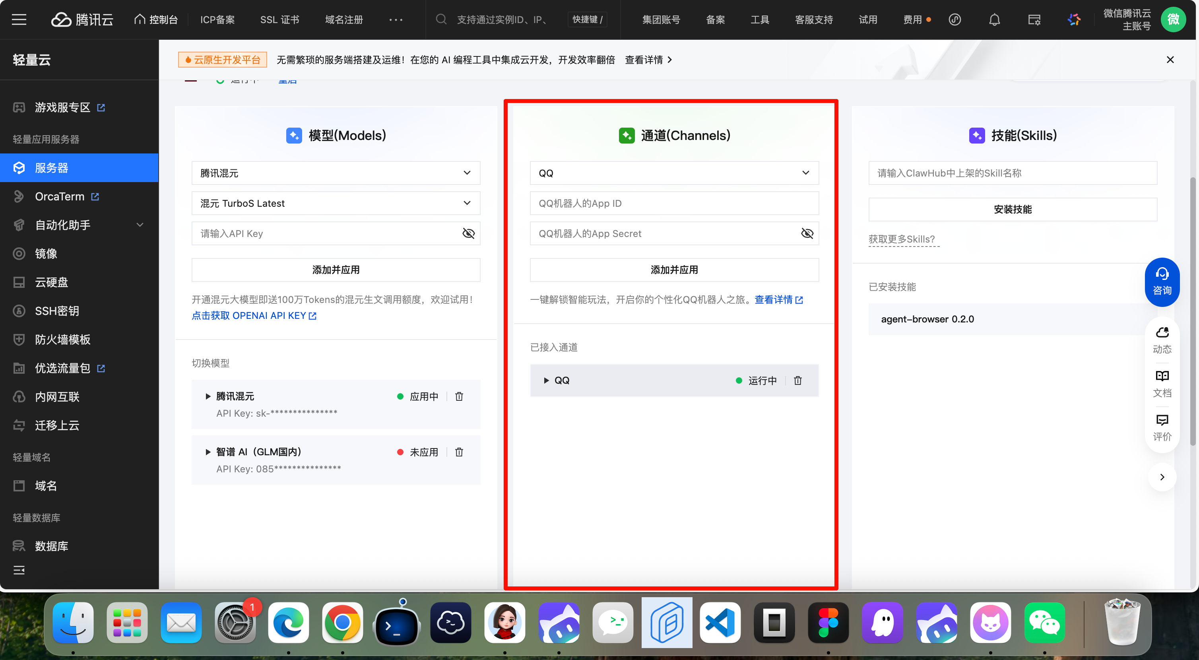Delete the 智谱 AI model entry
This screenshot has width=1199, height=660.
(x=459, y=452)
